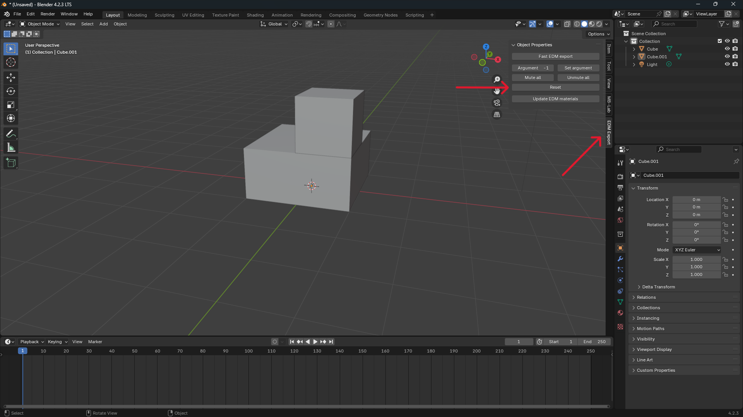Click the Argument value field
The height and width of the screenshot is (417, 743).
[532, 68]
